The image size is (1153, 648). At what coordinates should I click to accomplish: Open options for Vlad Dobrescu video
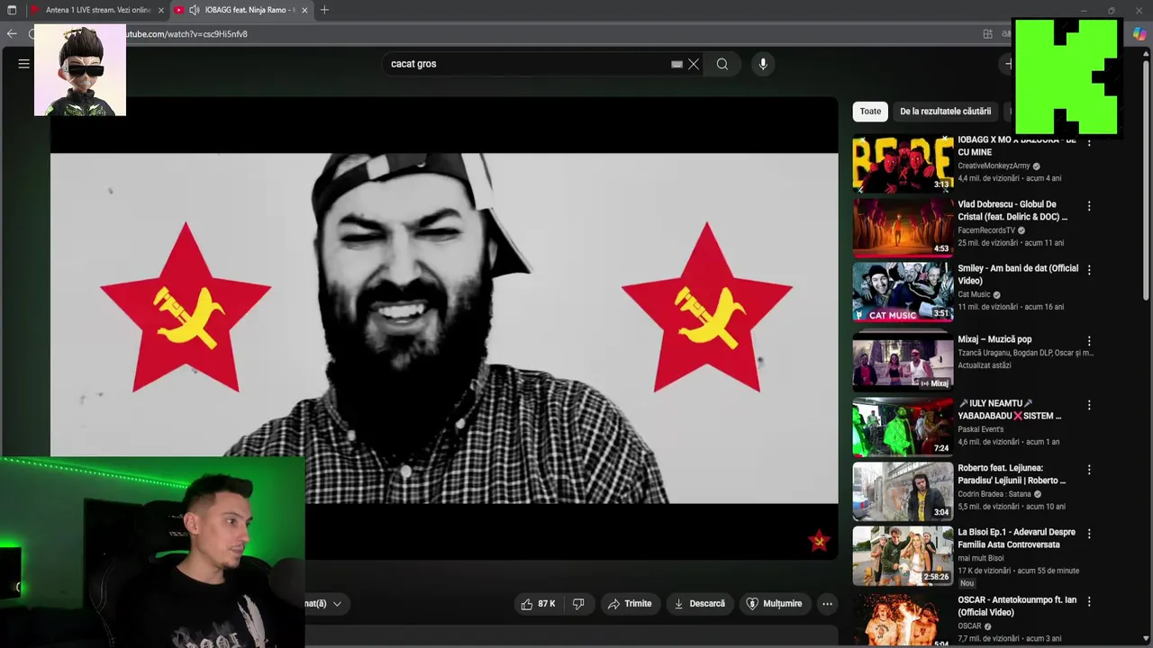click(1089, 206)
